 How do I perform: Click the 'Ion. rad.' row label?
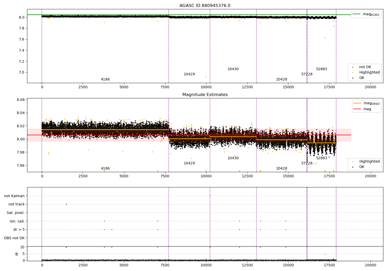tap(17, 221)
